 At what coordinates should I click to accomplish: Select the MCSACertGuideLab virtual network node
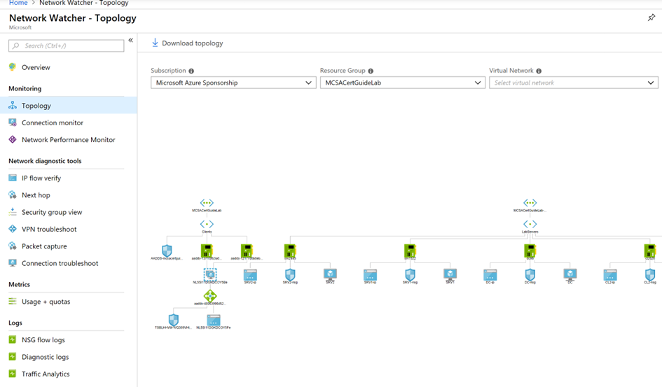[x=207, y=203]
